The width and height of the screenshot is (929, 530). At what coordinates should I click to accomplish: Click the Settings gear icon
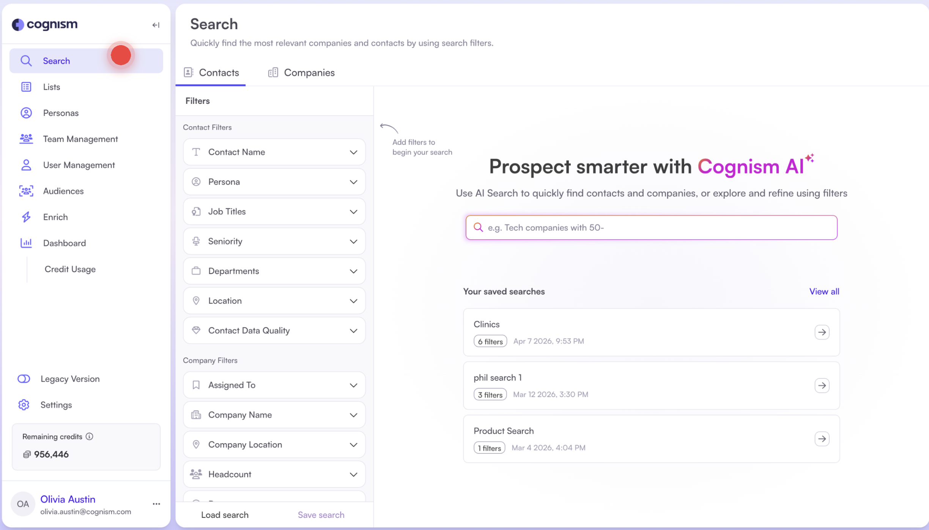pyautogui.click(x=24, y=405)
